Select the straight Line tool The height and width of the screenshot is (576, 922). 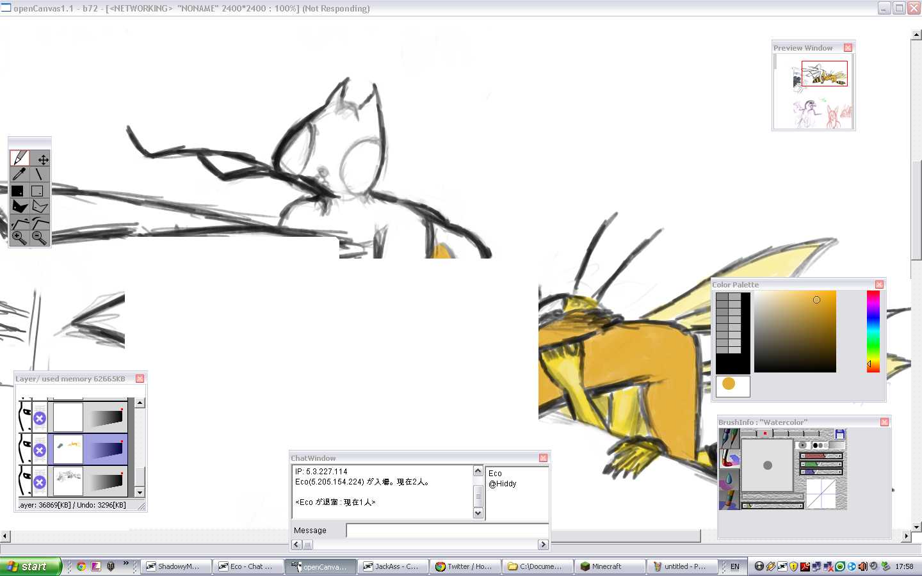[40, 174]
